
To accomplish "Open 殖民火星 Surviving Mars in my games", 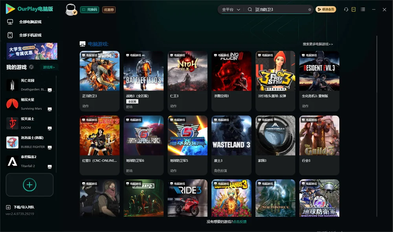I will [x=29, y=104].
